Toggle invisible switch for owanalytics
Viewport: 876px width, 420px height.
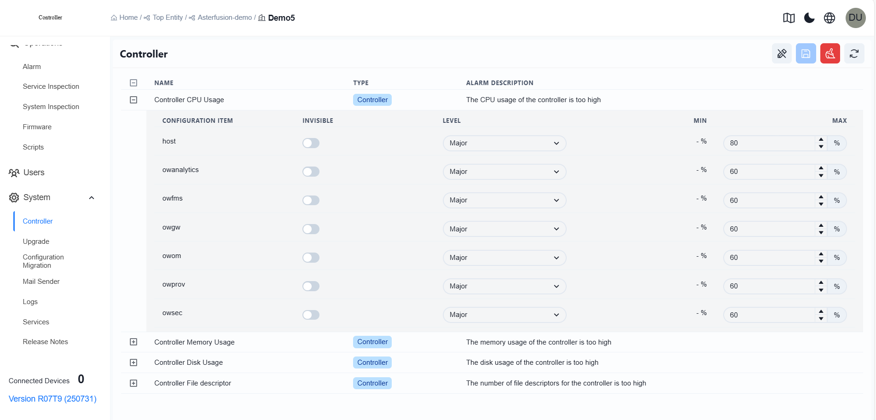(x=311, y=172)
